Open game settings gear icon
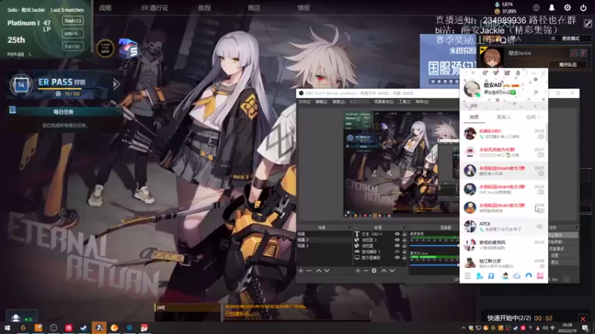595x334 pixels. tap(567, 7)
